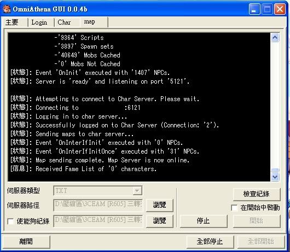Image resolution: width=290 pixels, height=252 pixels.
Task: Minimize the OmniAthena GUI window
Action: coord(254,9)
